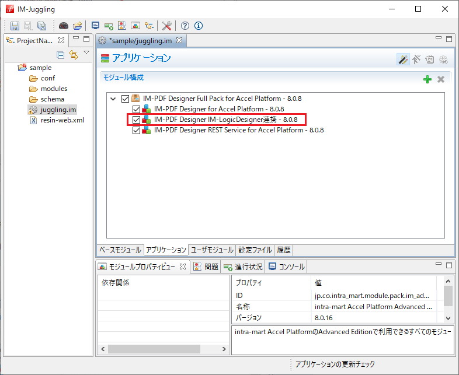Image resolution: width=459 pixels, height=375 pixels.
Task: Maximize the editor pane
Action: tap(449, 39)
